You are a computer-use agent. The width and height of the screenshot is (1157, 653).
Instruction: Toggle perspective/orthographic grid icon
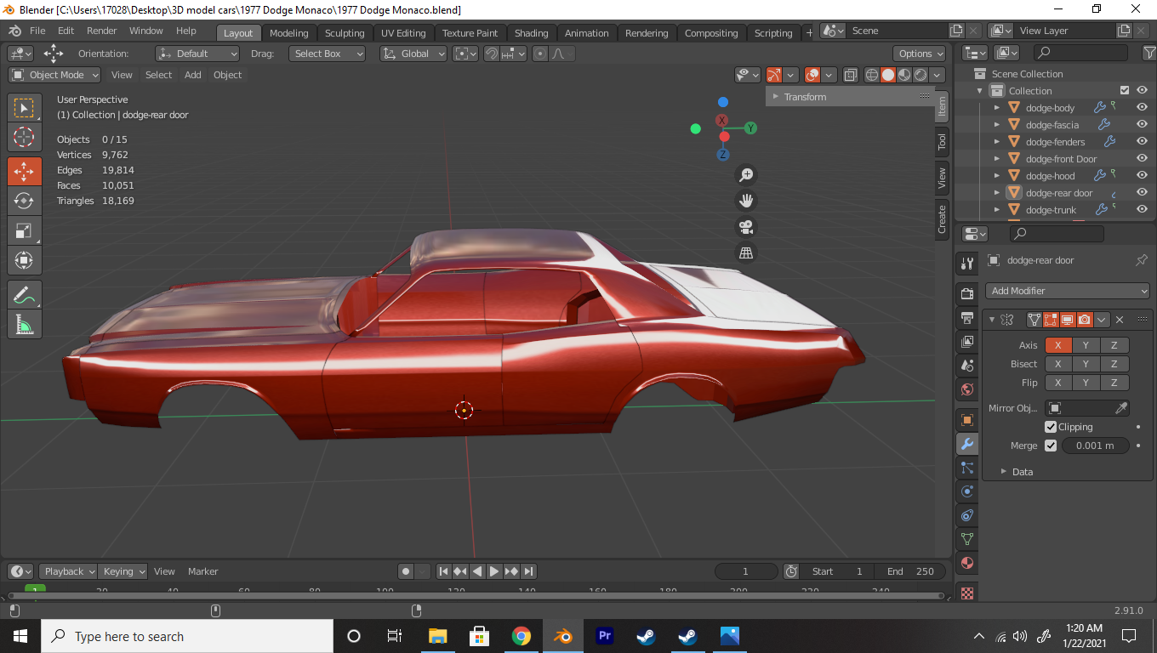[746, 253]
